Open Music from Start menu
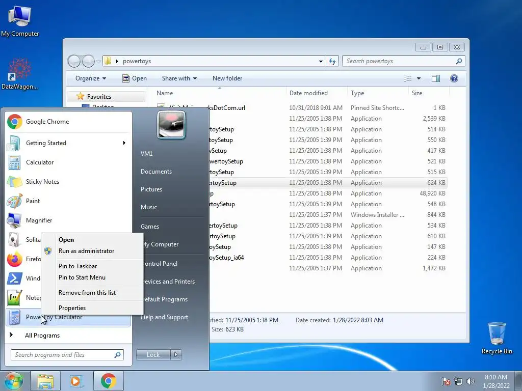522x391 pixels. 148,207
